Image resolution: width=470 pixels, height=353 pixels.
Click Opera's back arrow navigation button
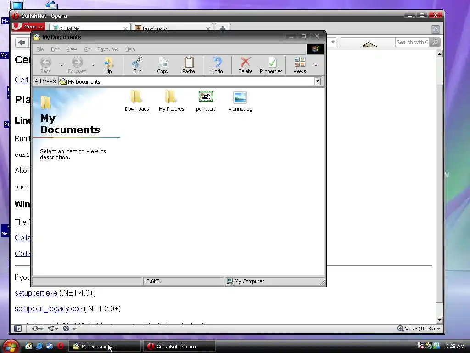pyautogui.click(x=22, y=43)
